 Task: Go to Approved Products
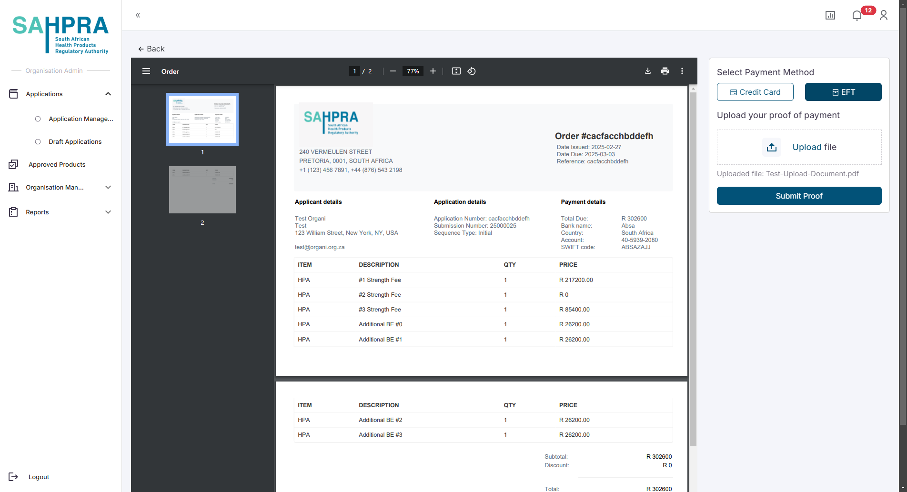57,164
